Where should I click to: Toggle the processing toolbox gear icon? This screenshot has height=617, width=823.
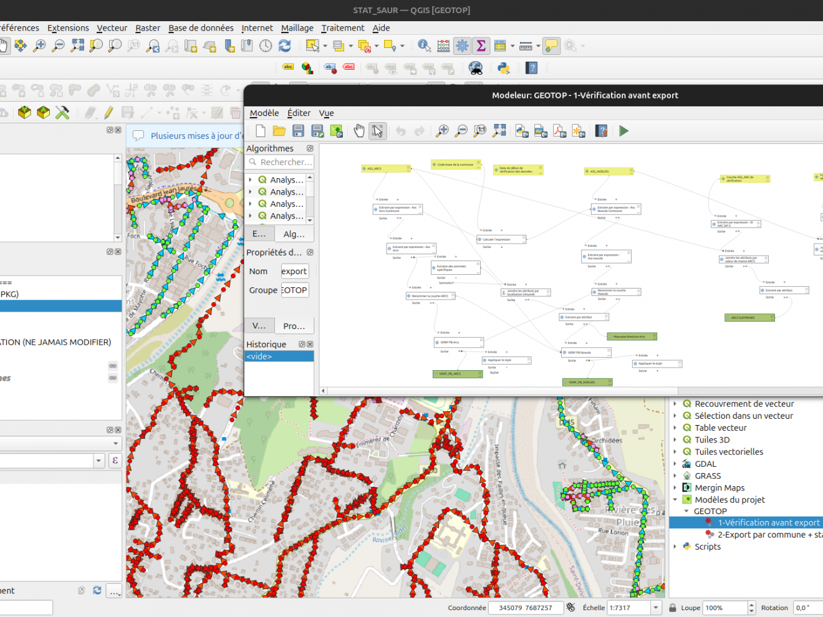[x=462, y=45]
